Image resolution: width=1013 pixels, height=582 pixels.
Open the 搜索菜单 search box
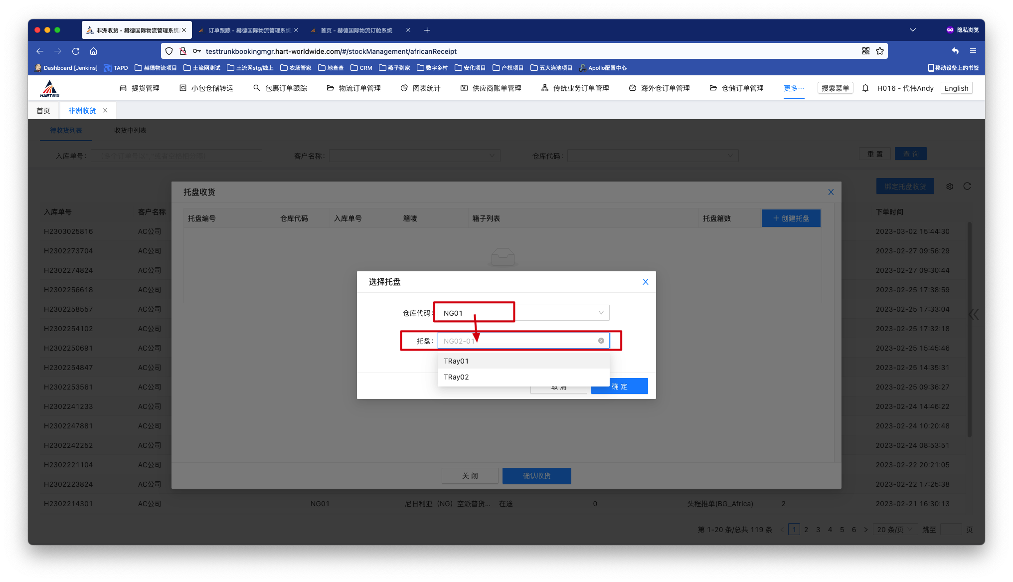[835, 88]
